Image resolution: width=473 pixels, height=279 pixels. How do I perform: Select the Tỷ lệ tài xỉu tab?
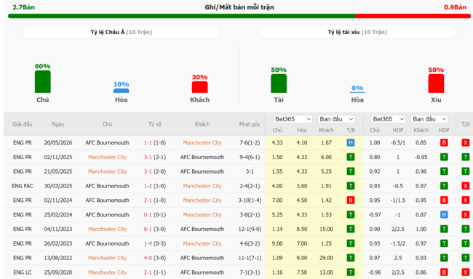pos(357,32)
